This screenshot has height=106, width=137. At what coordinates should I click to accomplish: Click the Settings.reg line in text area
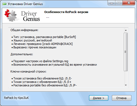(x=40, y=61)
